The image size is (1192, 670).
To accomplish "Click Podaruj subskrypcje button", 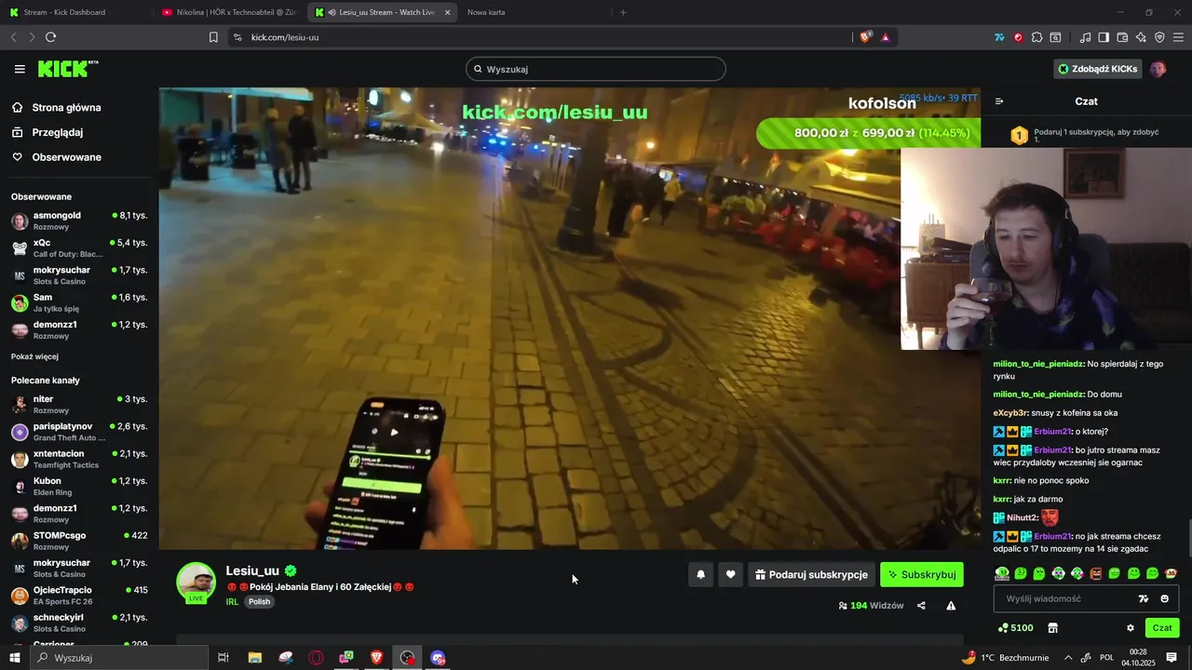I will click(810, 575).
